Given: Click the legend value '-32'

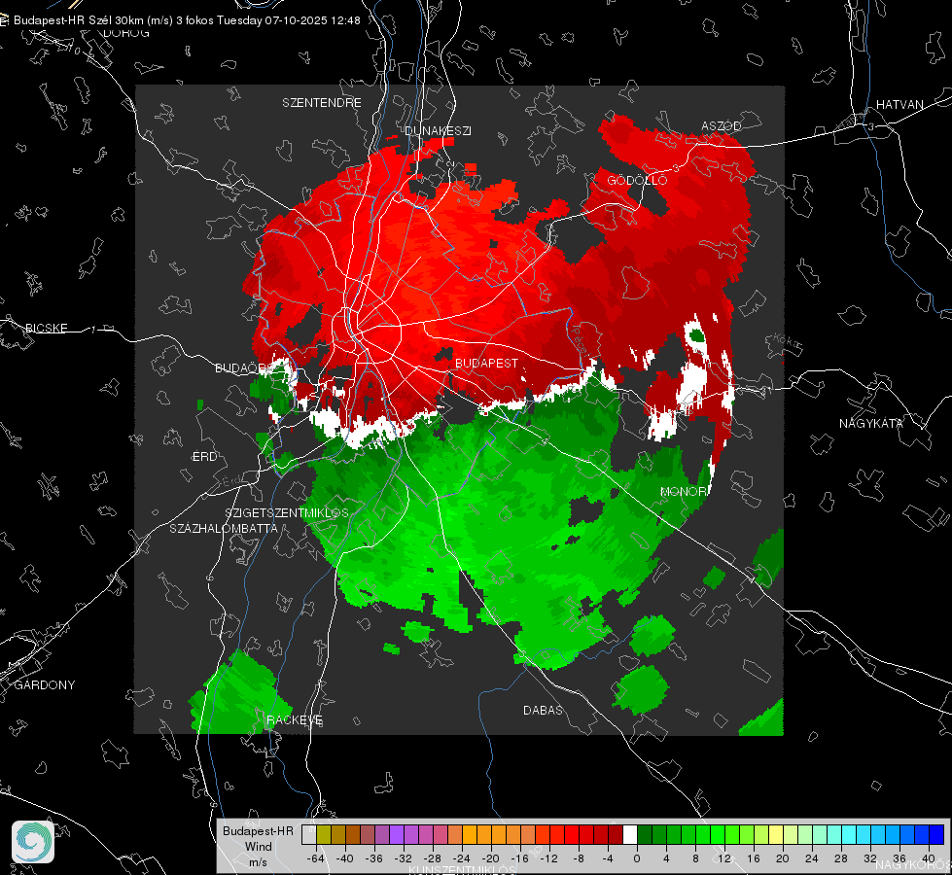Looking at the screenshot, I should [x=404, y=858].
